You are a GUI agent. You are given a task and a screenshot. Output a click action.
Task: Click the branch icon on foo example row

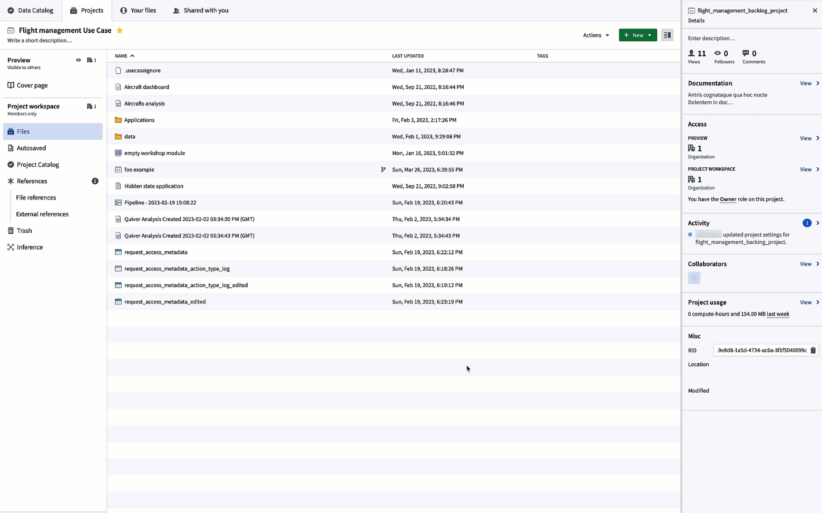(383, 170)
